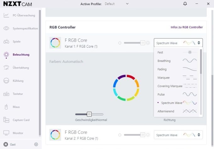Open settings via the gear icon
The image size is (214, 149).
tap(36, 144)
